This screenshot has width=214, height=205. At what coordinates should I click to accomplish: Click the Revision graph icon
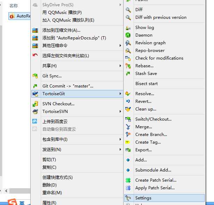(128, 43)
